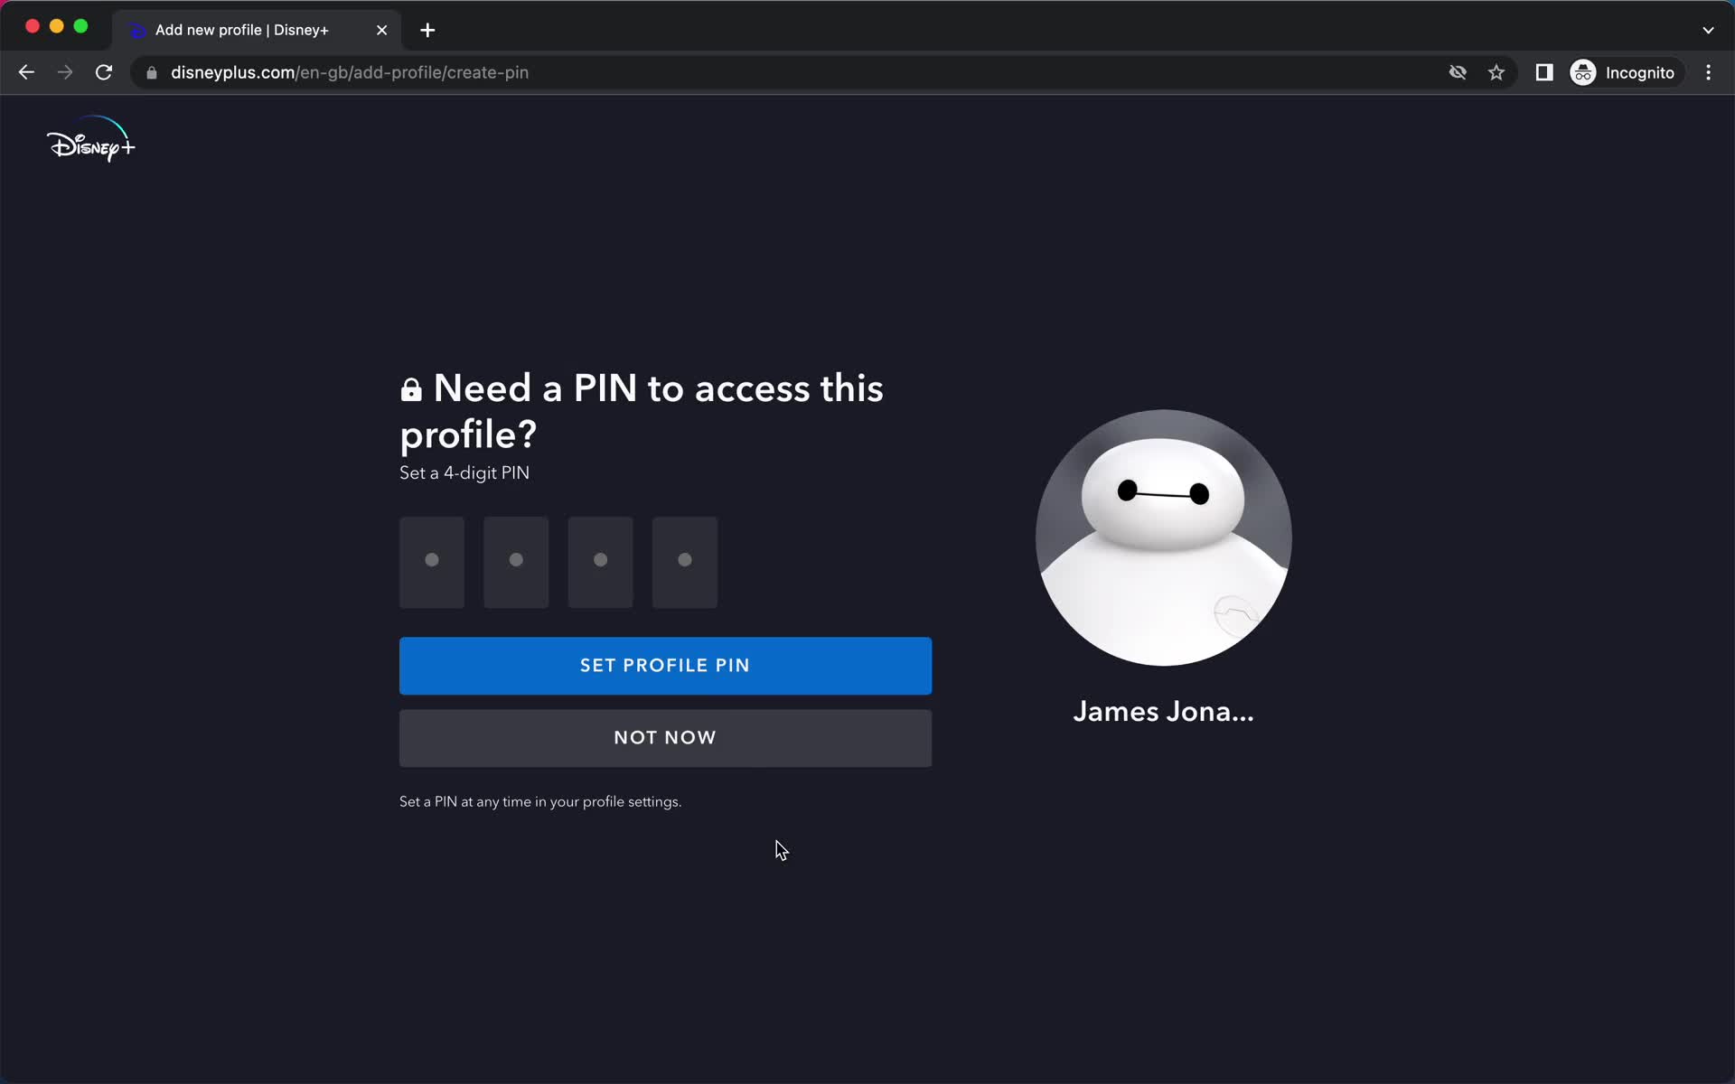Viewport: 1735px width, 1084px height.
Task: Click the crossed-out eye tracking protection icon
Action: 1458,72
